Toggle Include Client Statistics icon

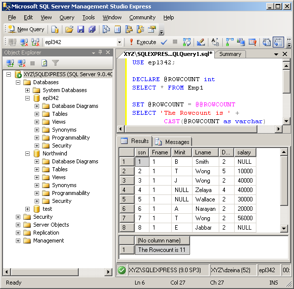pyautogui.click(x=241, y=42)
